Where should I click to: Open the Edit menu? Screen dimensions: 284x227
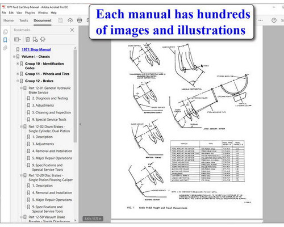click(11, 12)
